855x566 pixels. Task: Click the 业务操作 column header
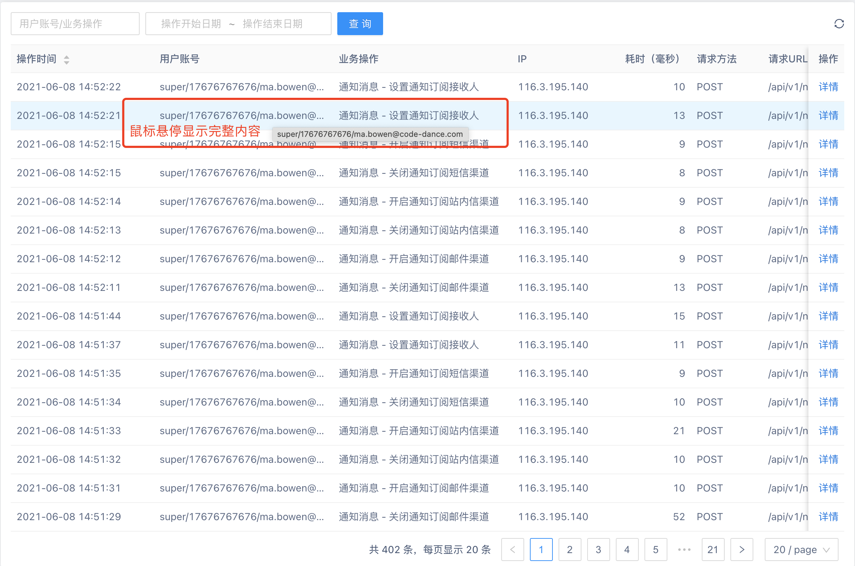(359, 59)
